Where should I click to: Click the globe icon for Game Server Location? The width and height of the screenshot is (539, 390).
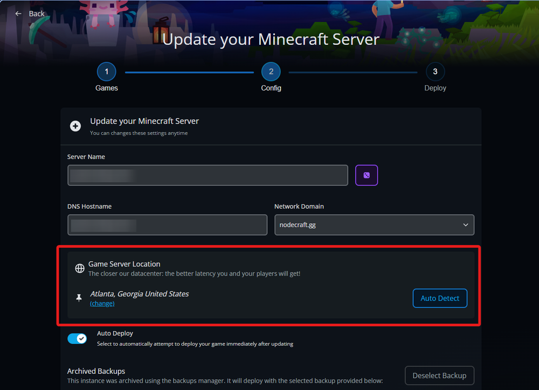pos(79,268)
